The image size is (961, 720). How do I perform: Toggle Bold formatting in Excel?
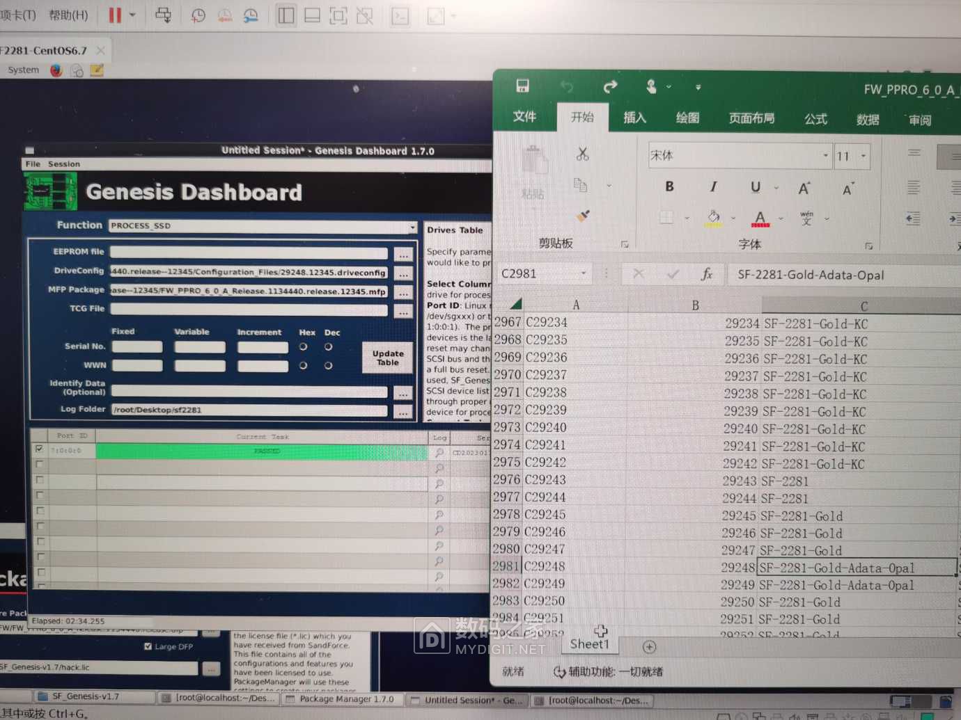(x=669, y=186)
